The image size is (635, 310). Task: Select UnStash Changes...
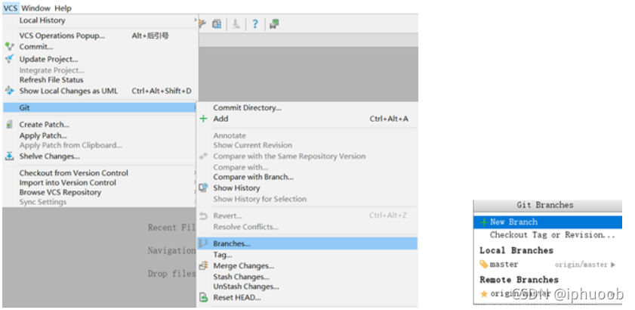(246, 287)
